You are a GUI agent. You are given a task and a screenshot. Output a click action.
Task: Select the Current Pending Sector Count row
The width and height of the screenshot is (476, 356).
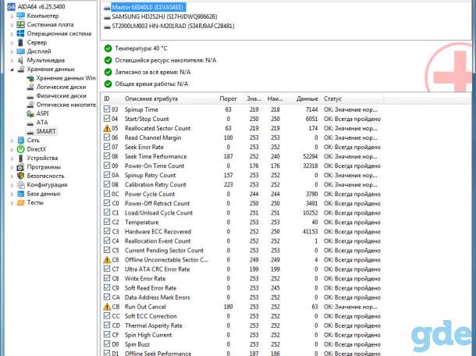(242, 251)
